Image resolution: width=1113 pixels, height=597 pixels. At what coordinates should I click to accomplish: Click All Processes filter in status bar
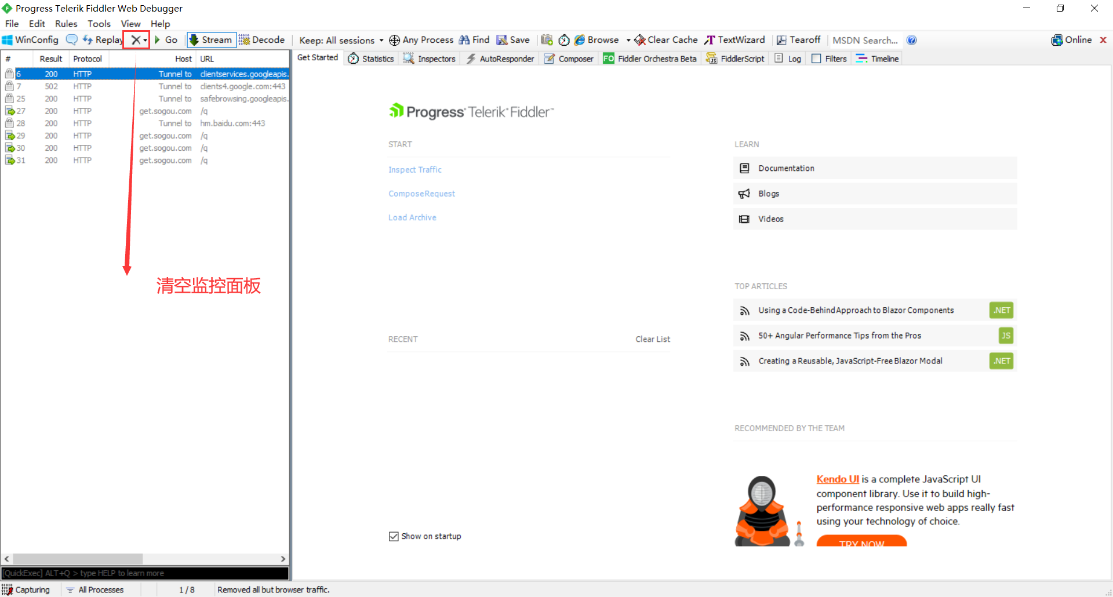95,589
